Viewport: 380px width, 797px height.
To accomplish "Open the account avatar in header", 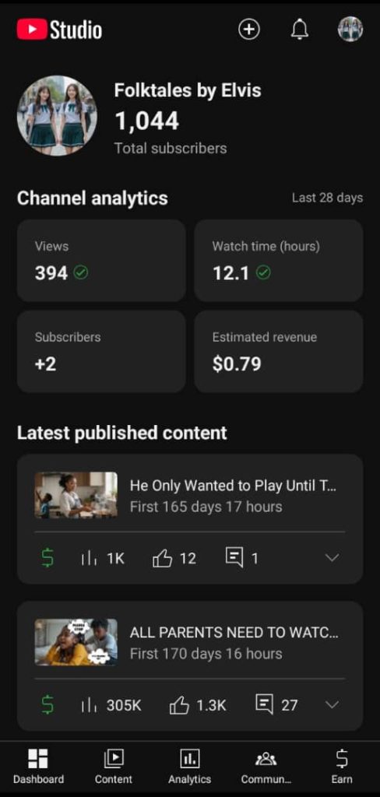I will (350, 29).
